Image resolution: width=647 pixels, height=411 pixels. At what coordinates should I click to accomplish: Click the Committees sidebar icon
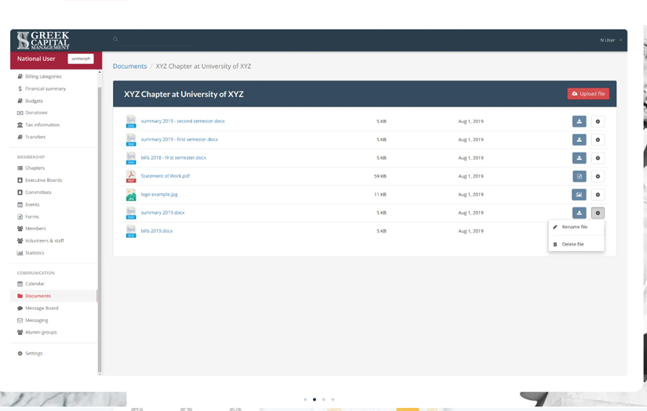pyautogui.click(x=20, y=192)
